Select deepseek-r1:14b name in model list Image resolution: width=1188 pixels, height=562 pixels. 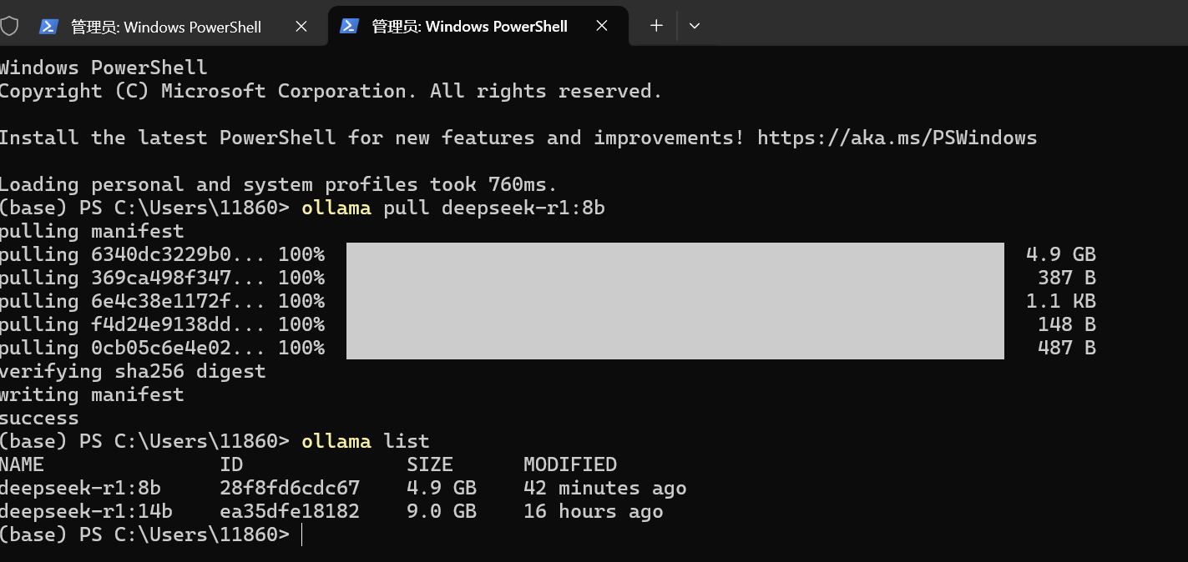pyautogui.click(x=86, y=511)
